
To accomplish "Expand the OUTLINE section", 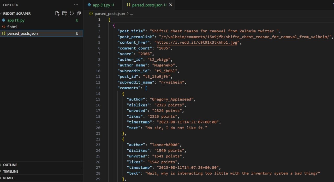I will 10,165.
